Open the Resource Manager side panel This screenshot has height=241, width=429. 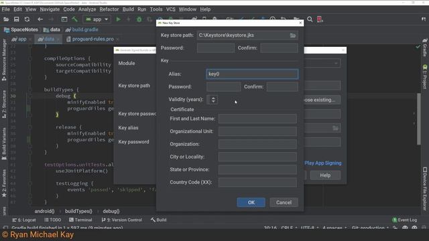point(4,60)
